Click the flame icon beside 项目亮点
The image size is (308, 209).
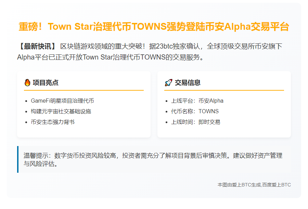(x=28, y=82)
